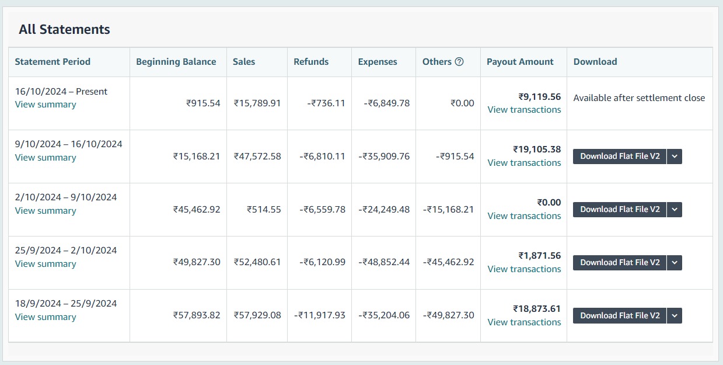Select beginning balance ₹45,462.92
The height and width of the screenshot is (365, 723).
coord(197,209)
